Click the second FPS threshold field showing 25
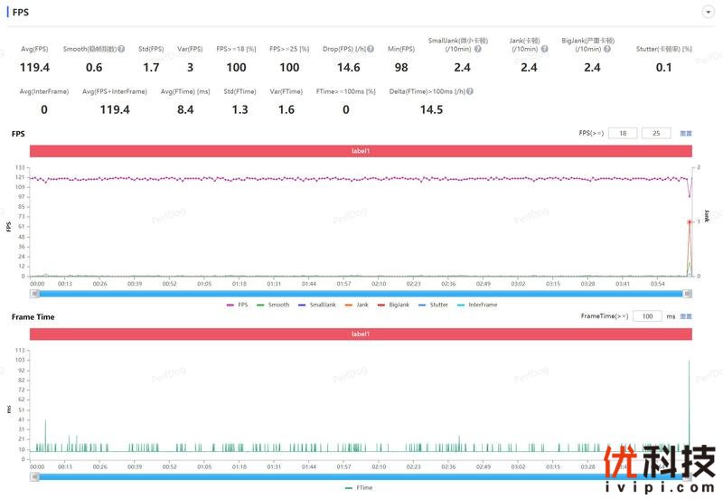Viewport: 723px width, 499px height. tap(656, 133)
